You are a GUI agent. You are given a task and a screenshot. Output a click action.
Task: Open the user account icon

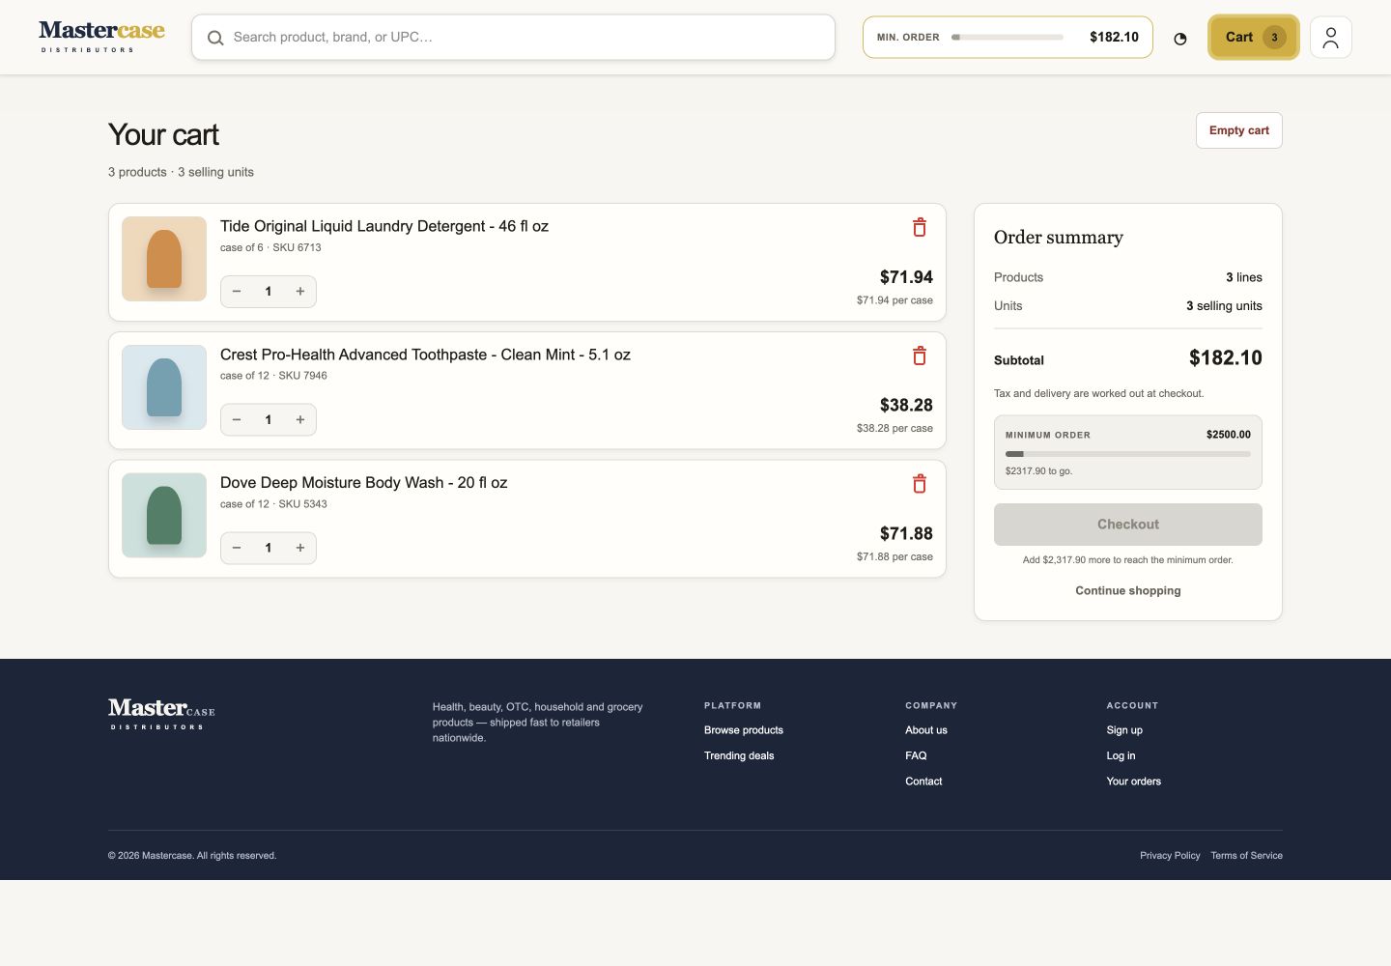[x=1331, y=38]
